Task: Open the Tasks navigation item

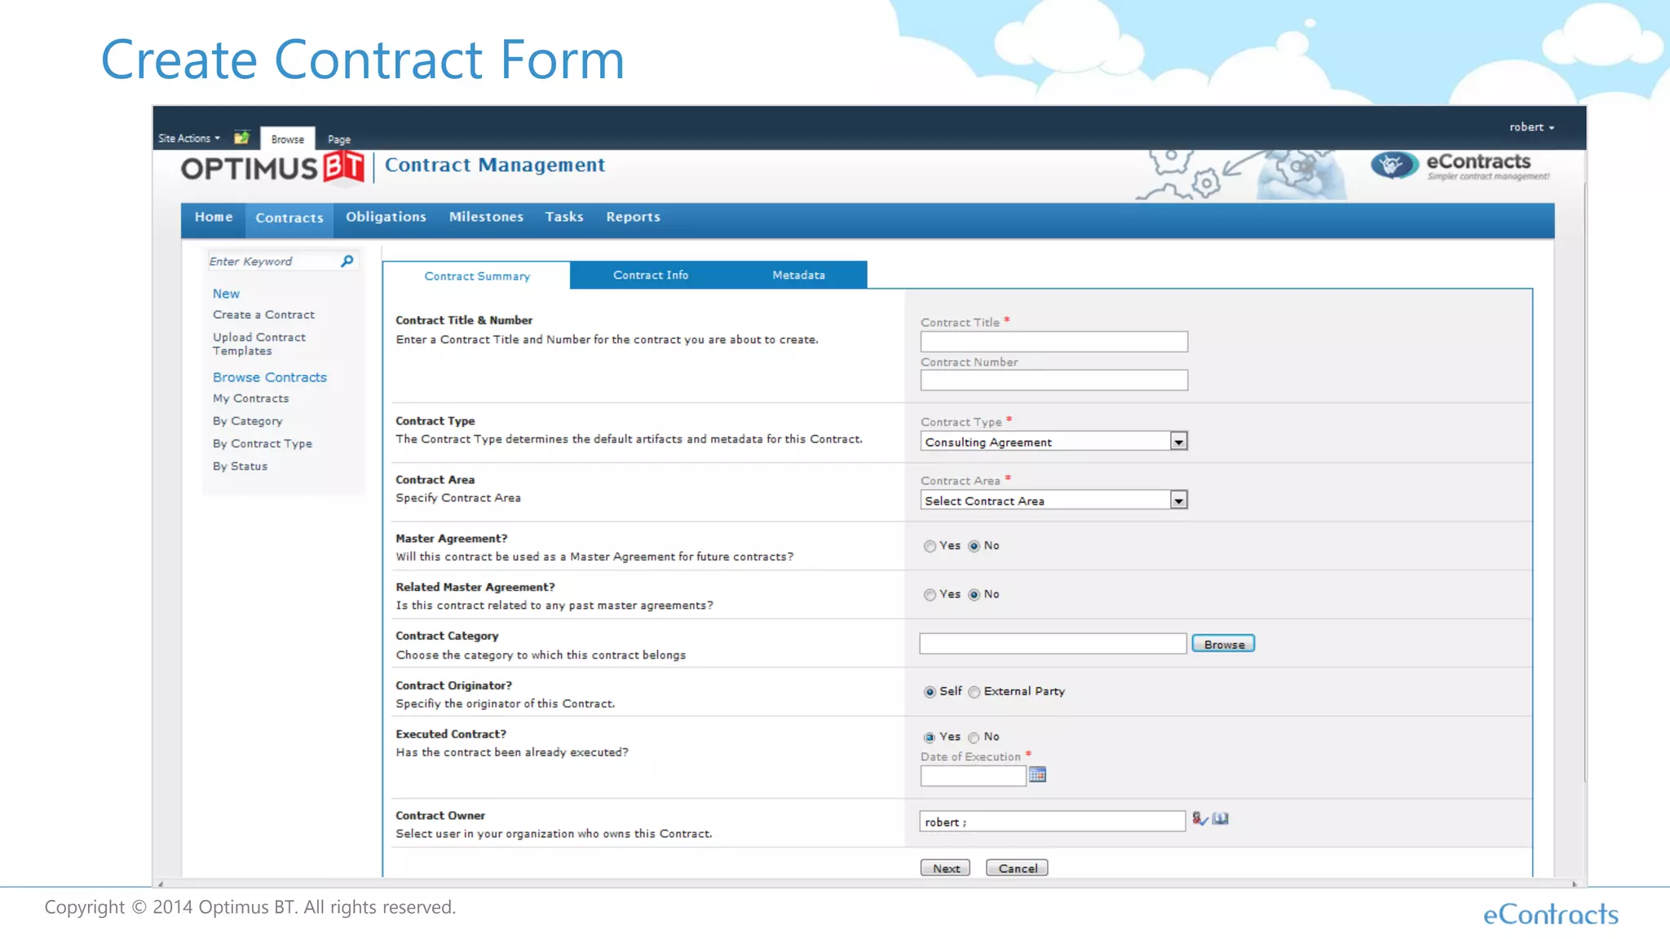Action: (x=564, y=217)
